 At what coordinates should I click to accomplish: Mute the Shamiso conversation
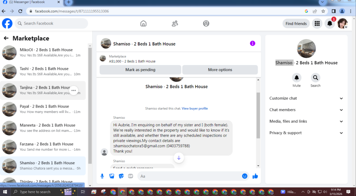[296, 78]
